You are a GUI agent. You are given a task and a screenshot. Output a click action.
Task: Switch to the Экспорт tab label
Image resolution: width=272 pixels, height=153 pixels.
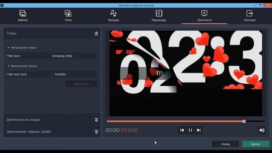point(249,20)
